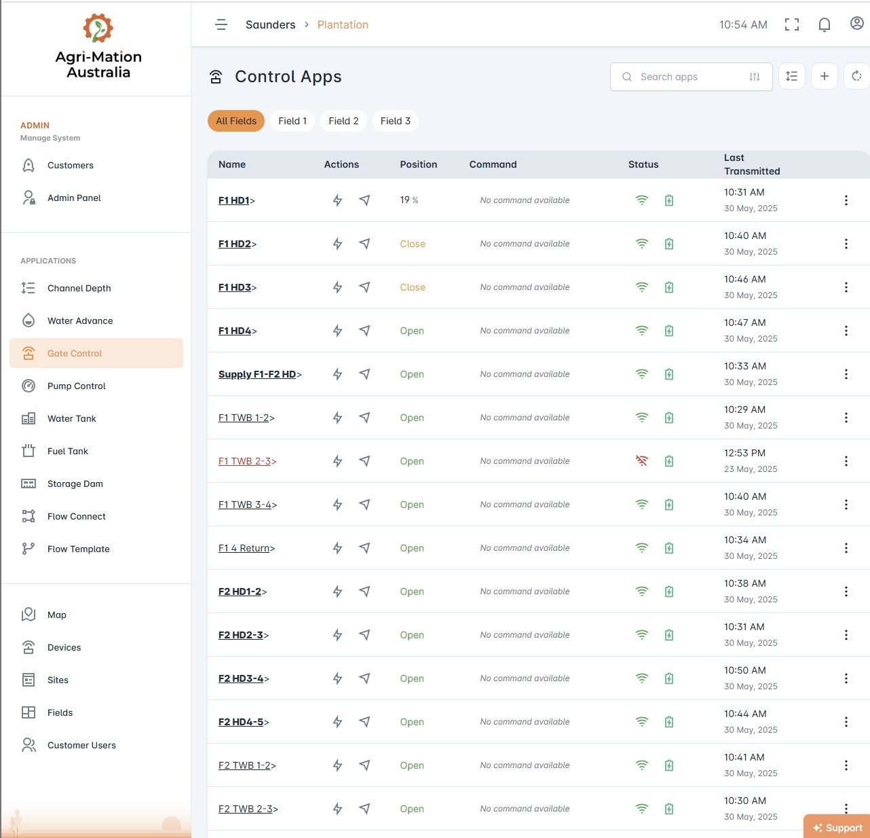Viewport: 870px width, 838px height.
Task: Click the lightning bolt action for F1 HD1
Action: 337,200
